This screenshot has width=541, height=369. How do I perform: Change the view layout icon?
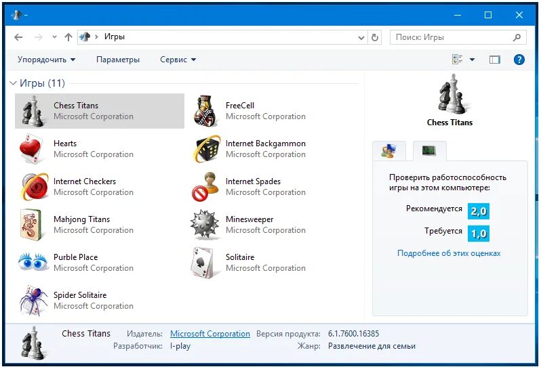click(457, 60)
